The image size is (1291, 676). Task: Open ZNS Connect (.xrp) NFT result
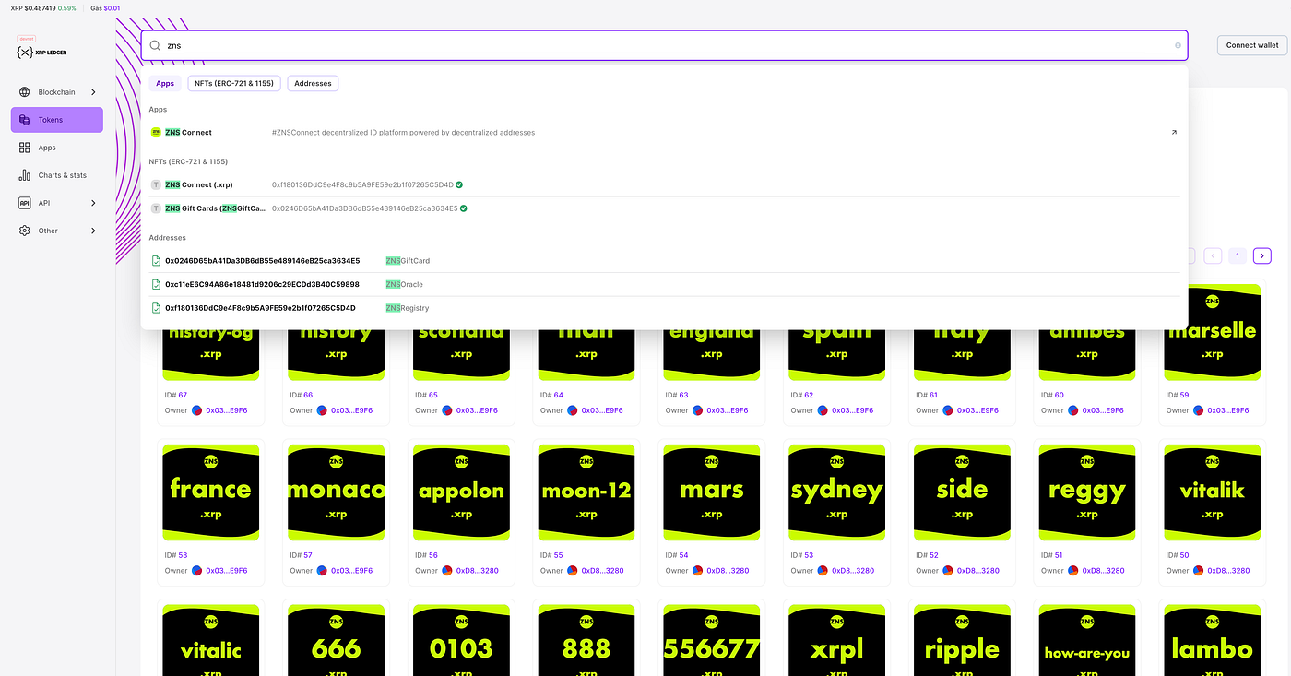click(664, 184)
